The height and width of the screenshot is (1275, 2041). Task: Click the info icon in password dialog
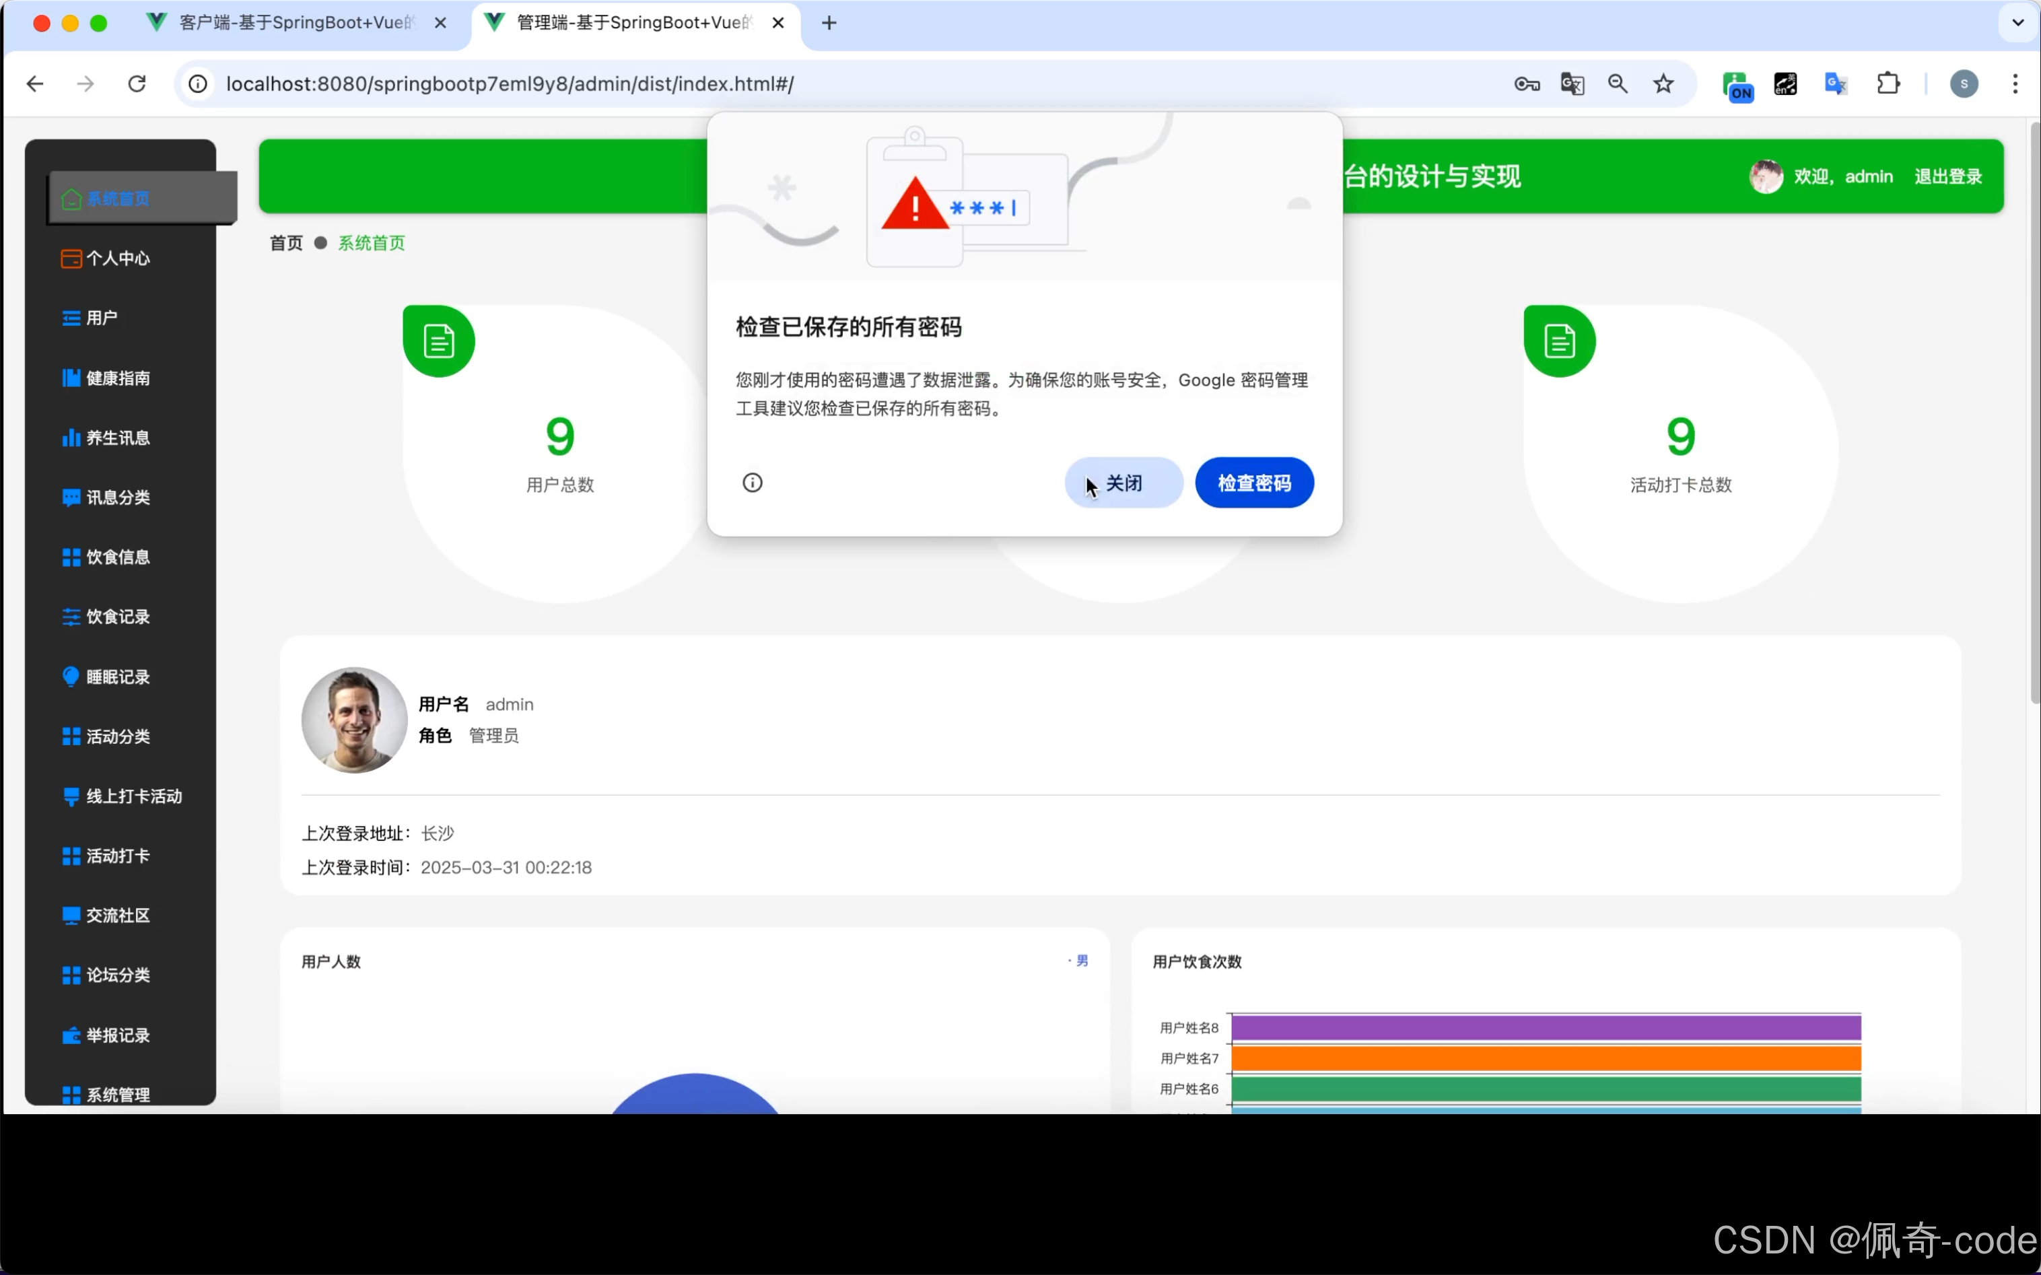pos(752,483)
